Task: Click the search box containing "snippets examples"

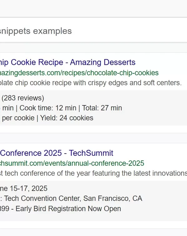Action: click(93, 31)
